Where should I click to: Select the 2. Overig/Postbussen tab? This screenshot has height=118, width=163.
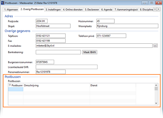pyautogui.click(x=32, y=9)
